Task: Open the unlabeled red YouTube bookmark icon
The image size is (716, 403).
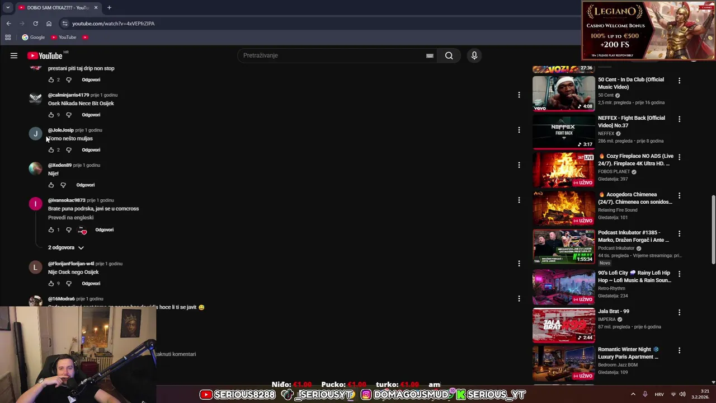Action: [85, 37]
